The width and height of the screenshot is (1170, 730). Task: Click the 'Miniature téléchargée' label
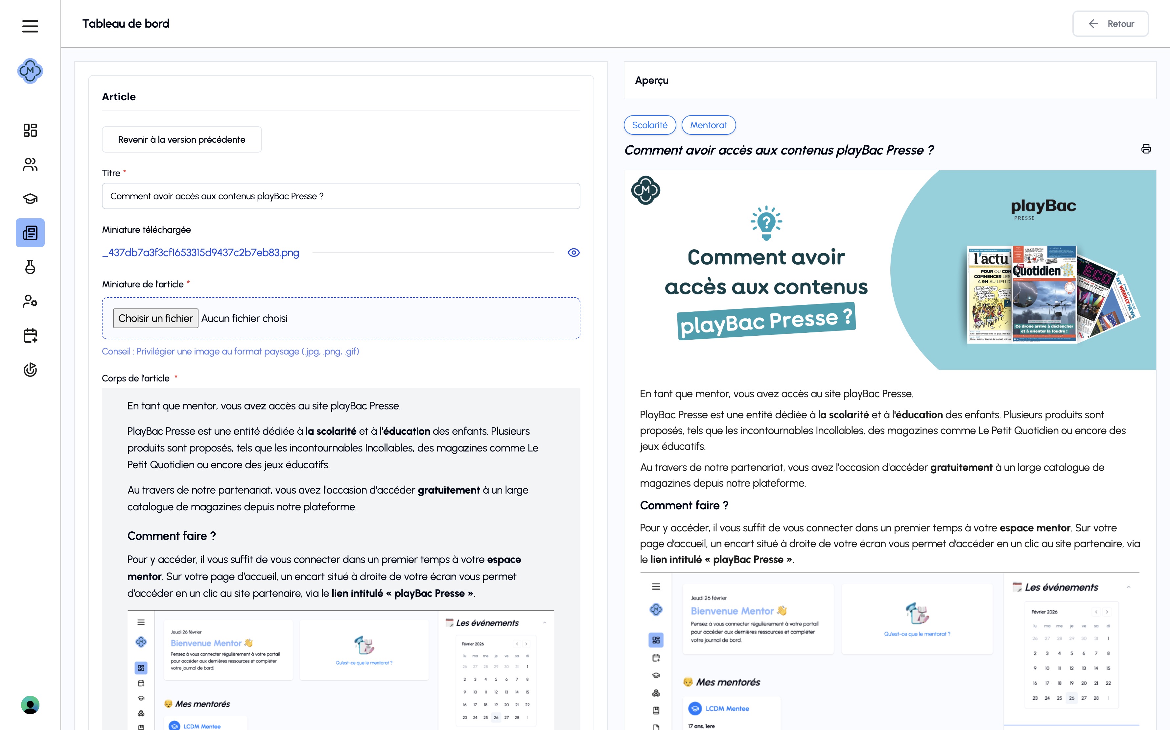pos(146,230)
